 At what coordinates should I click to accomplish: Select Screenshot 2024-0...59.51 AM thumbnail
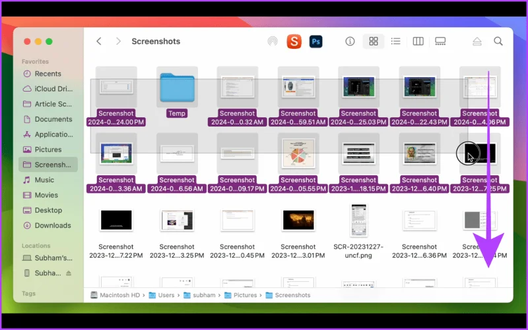tap(298, 87)
